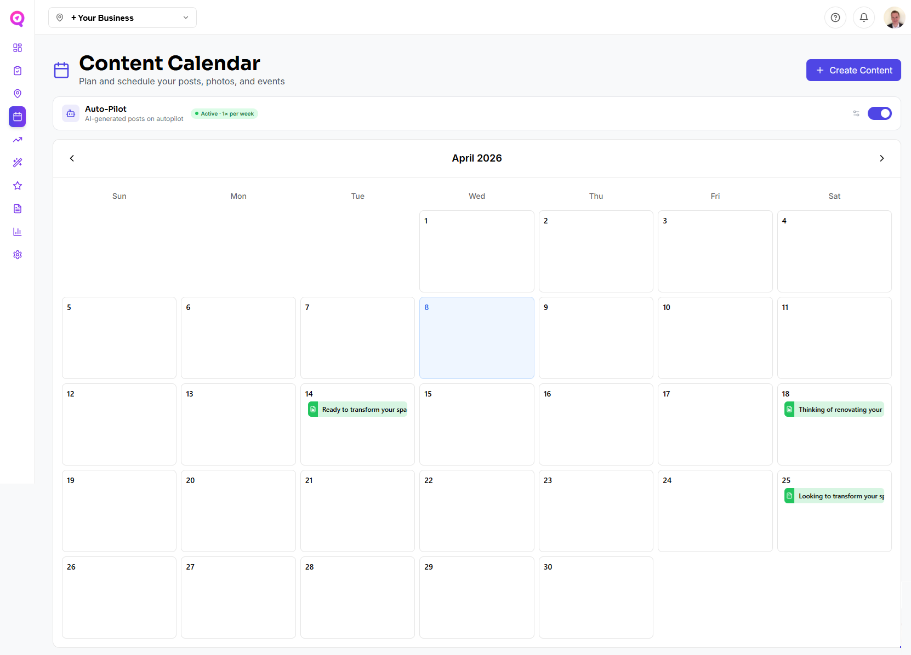
Task: Open the location pin section in sidebar
Action: pos(18,94)
